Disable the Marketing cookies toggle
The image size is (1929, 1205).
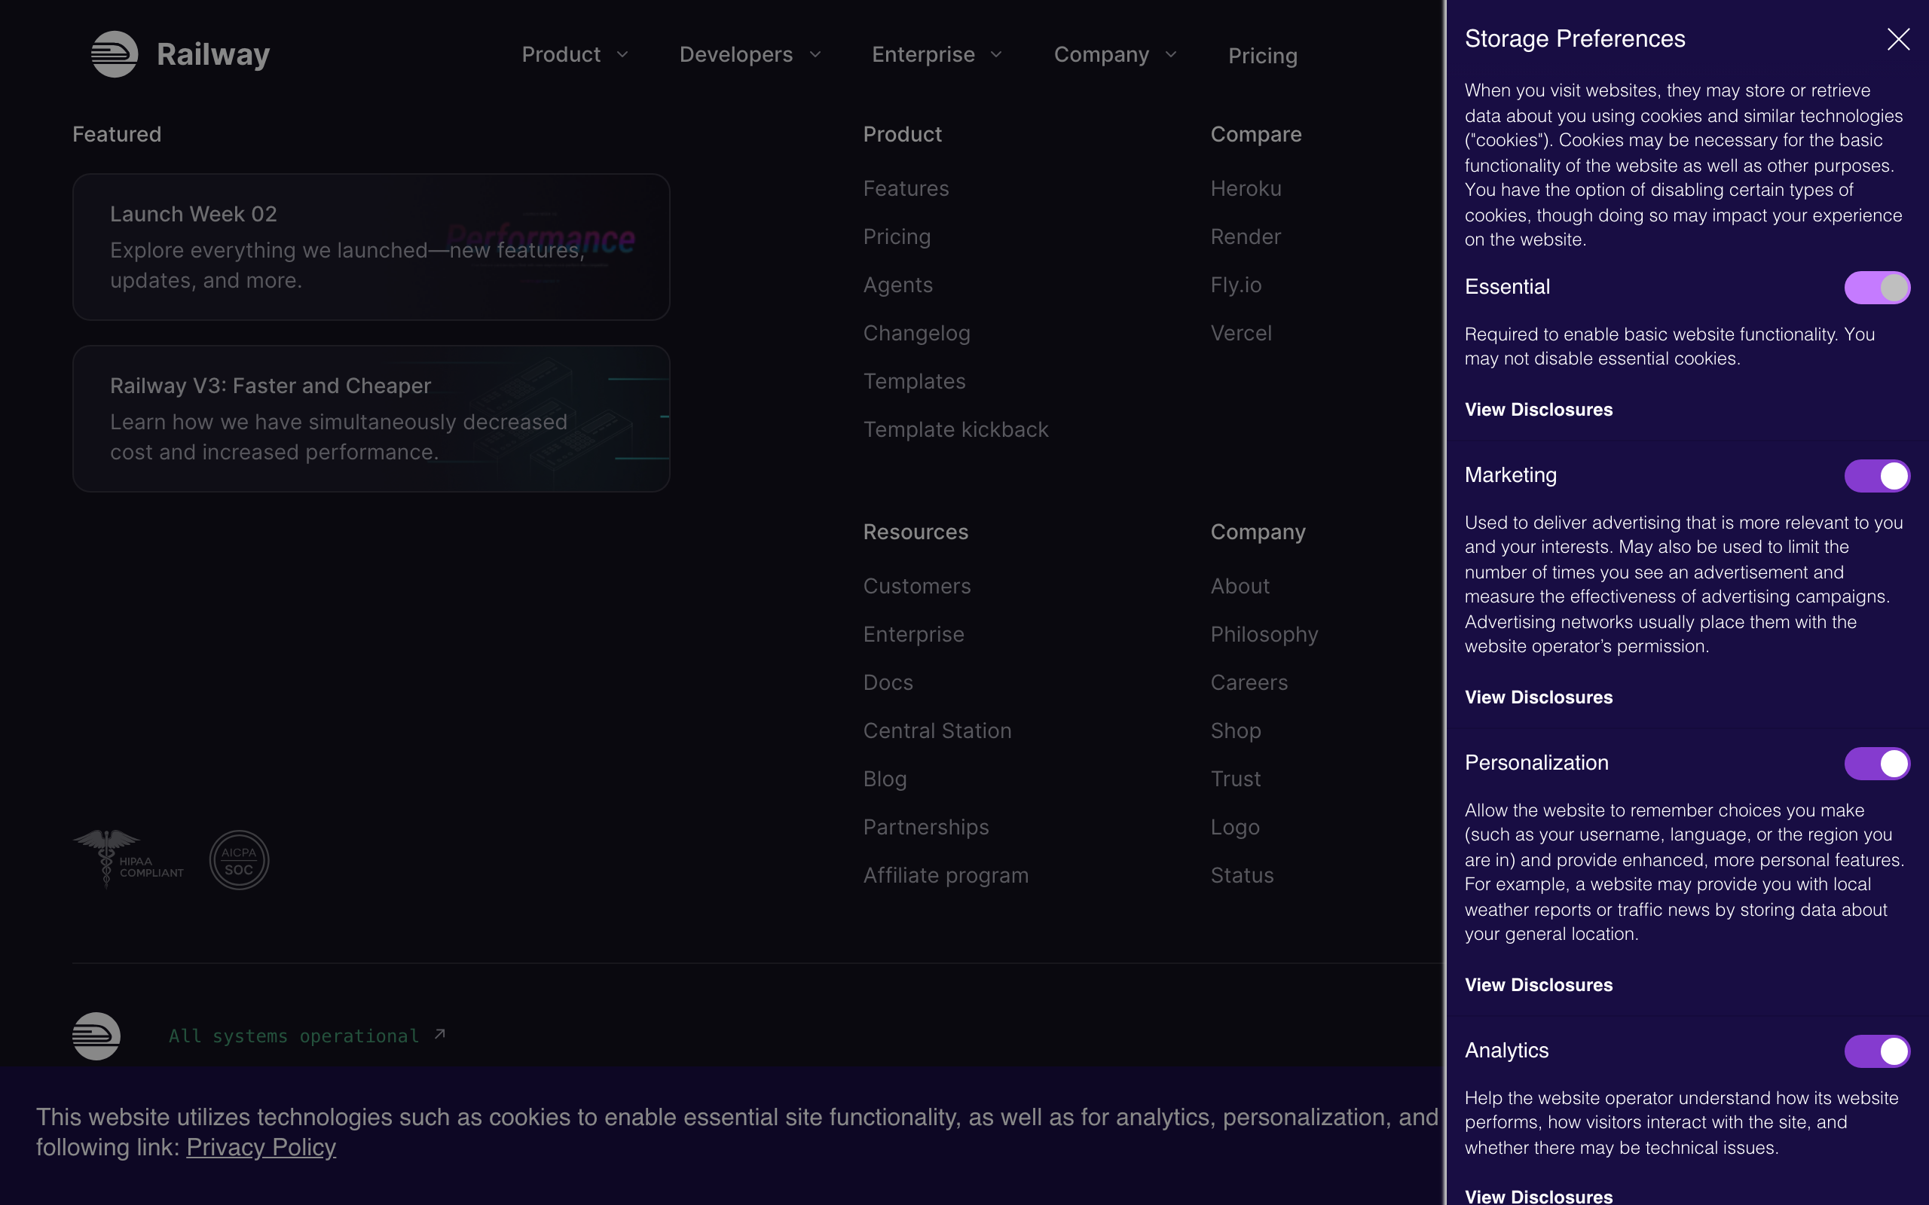(x=1876, y=476)
